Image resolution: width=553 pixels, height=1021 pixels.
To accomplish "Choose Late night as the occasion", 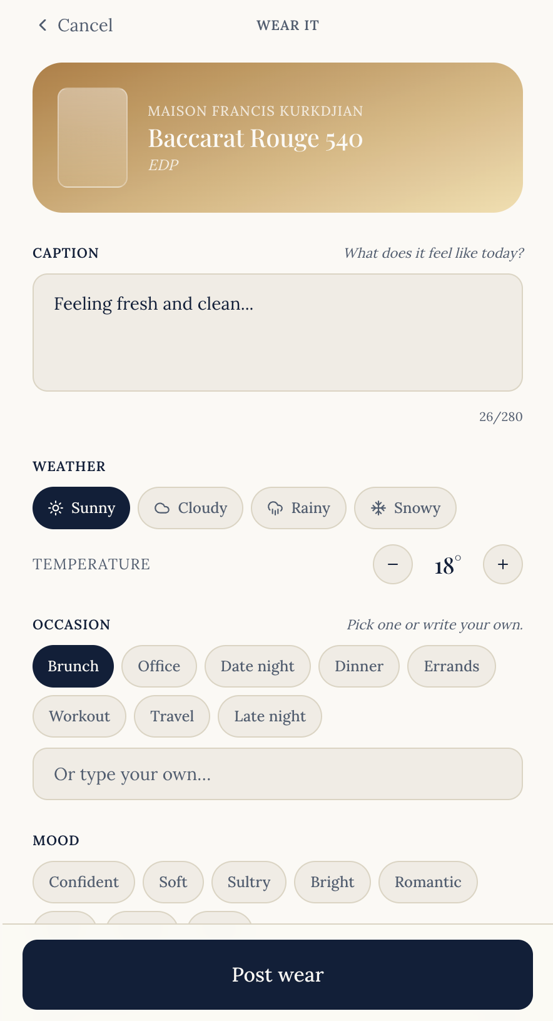I will coord(270,716).
